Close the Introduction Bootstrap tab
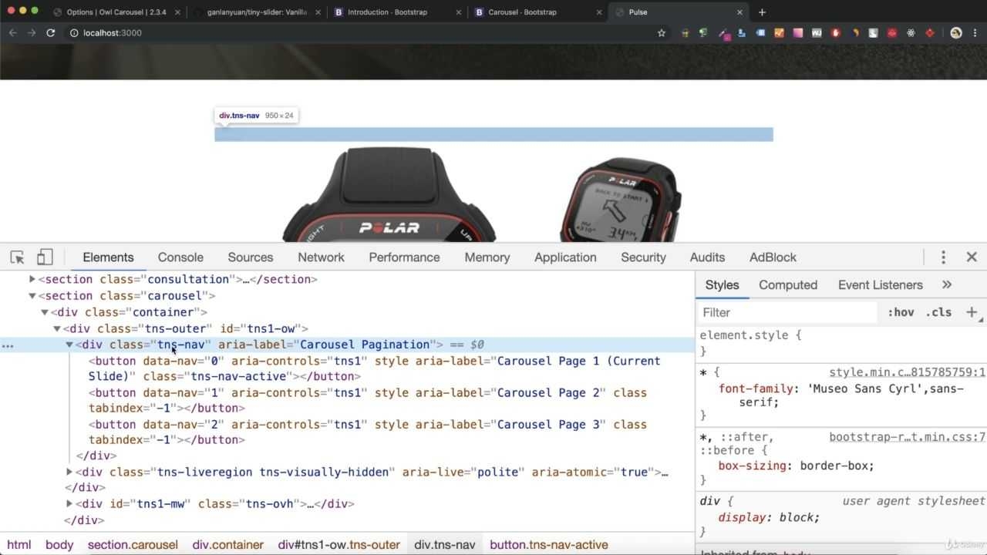Screen dimensions: 987x555 [x=459, y=12]
